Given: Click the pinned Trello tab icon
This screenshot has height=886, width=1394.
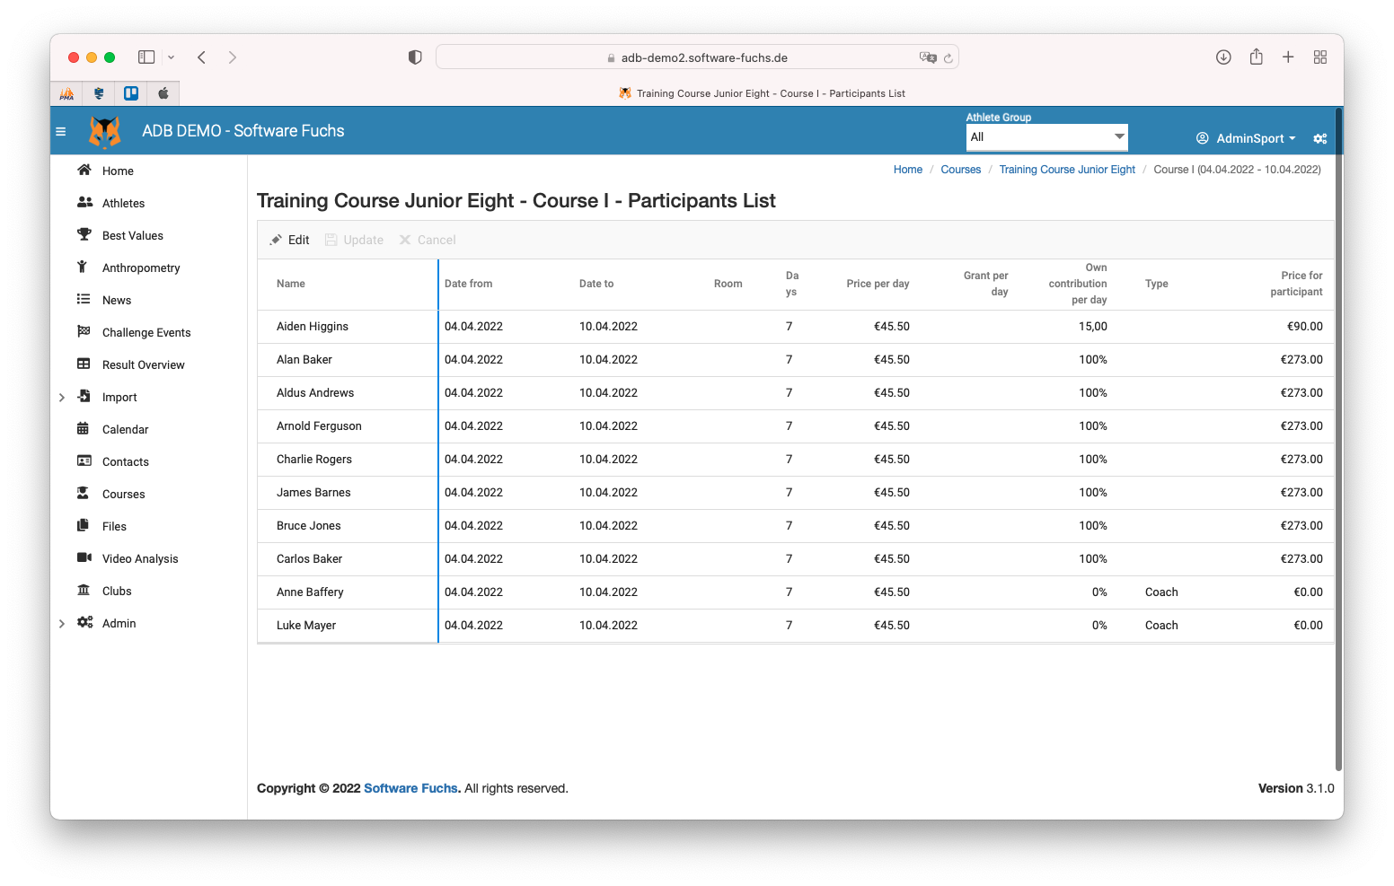Looking at the screenshot, I should click(131, 93).
